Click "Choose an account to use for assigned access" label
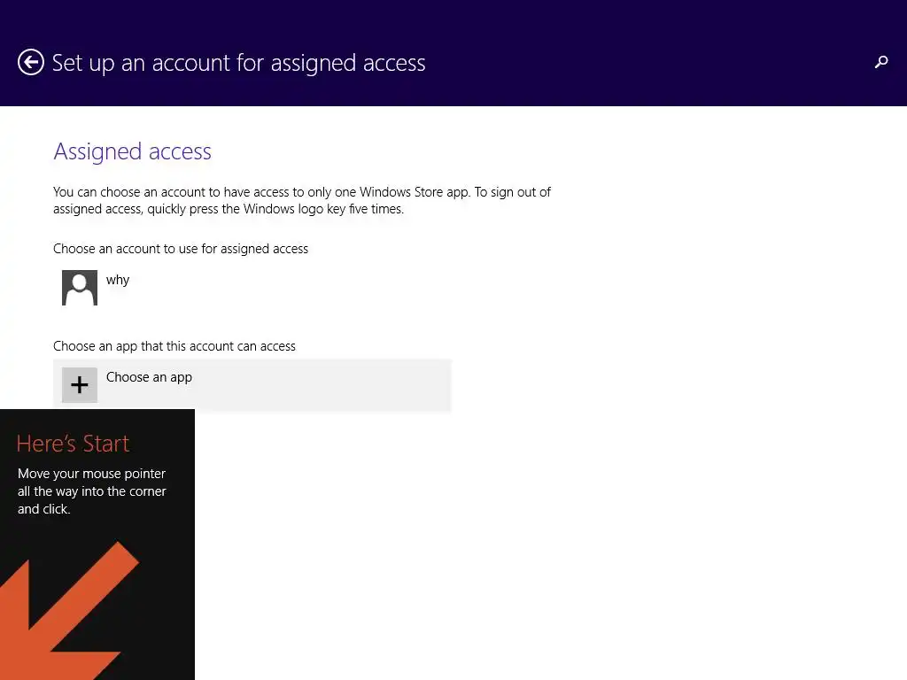 click(181, 249)
